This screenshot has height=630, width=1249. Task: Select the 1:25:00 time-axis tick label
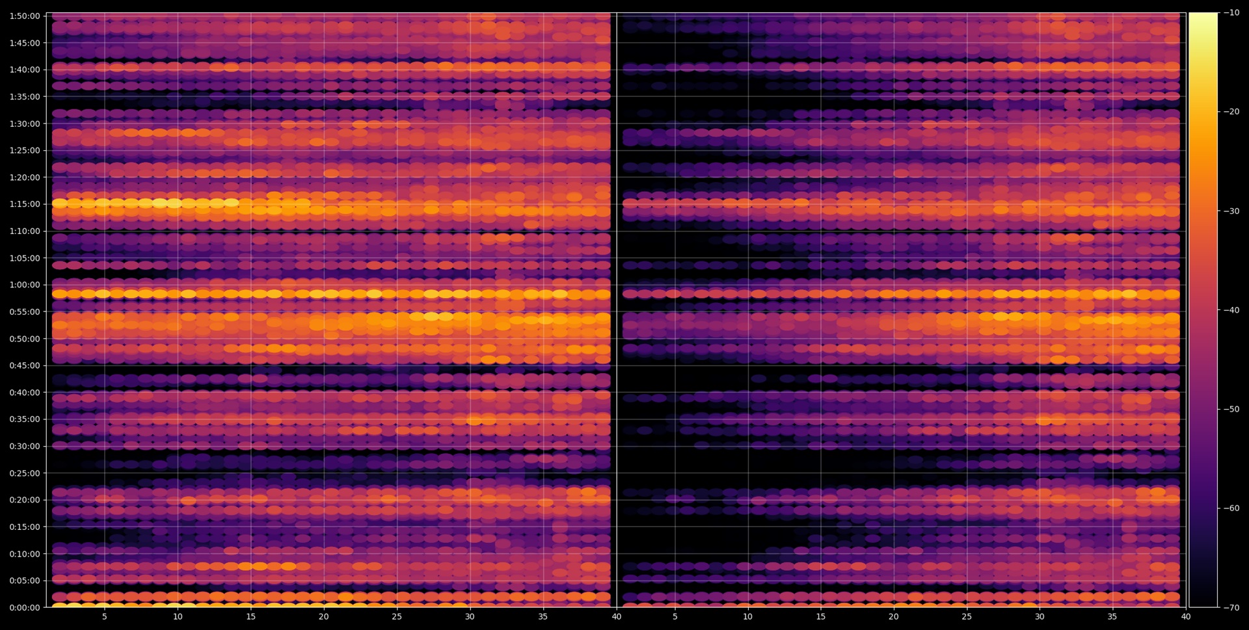point(25,150)
